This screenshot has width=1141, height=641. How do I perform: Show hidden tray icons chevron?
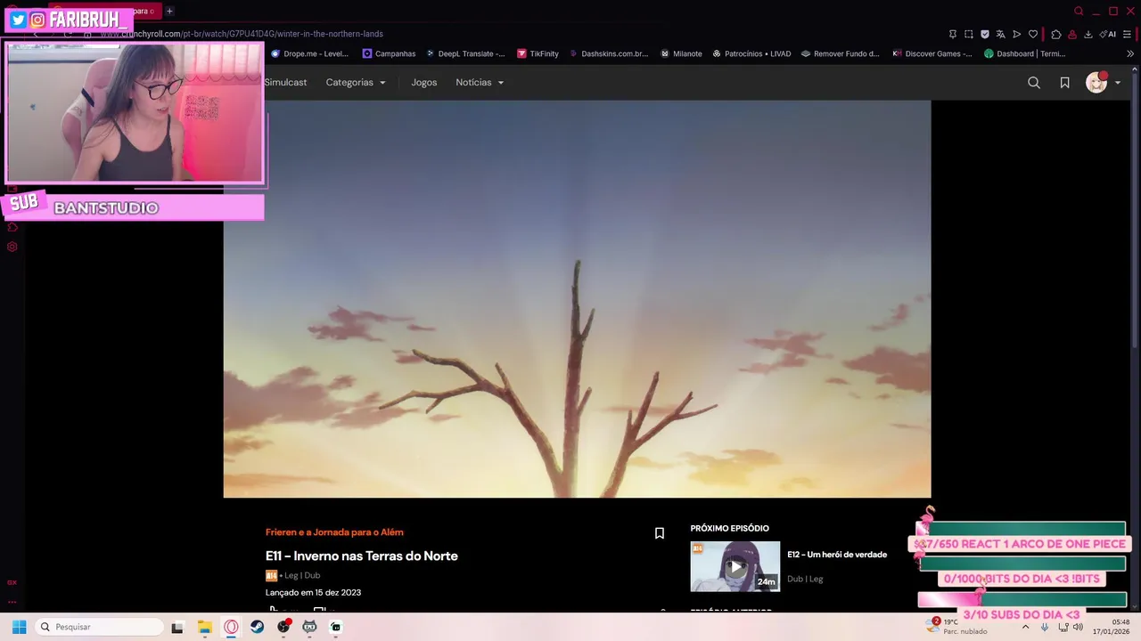pyautogui.click(x=1025, y=627)
